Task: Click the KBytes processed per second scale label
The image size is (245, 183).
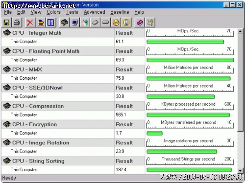Action: (x=188, y=104)
